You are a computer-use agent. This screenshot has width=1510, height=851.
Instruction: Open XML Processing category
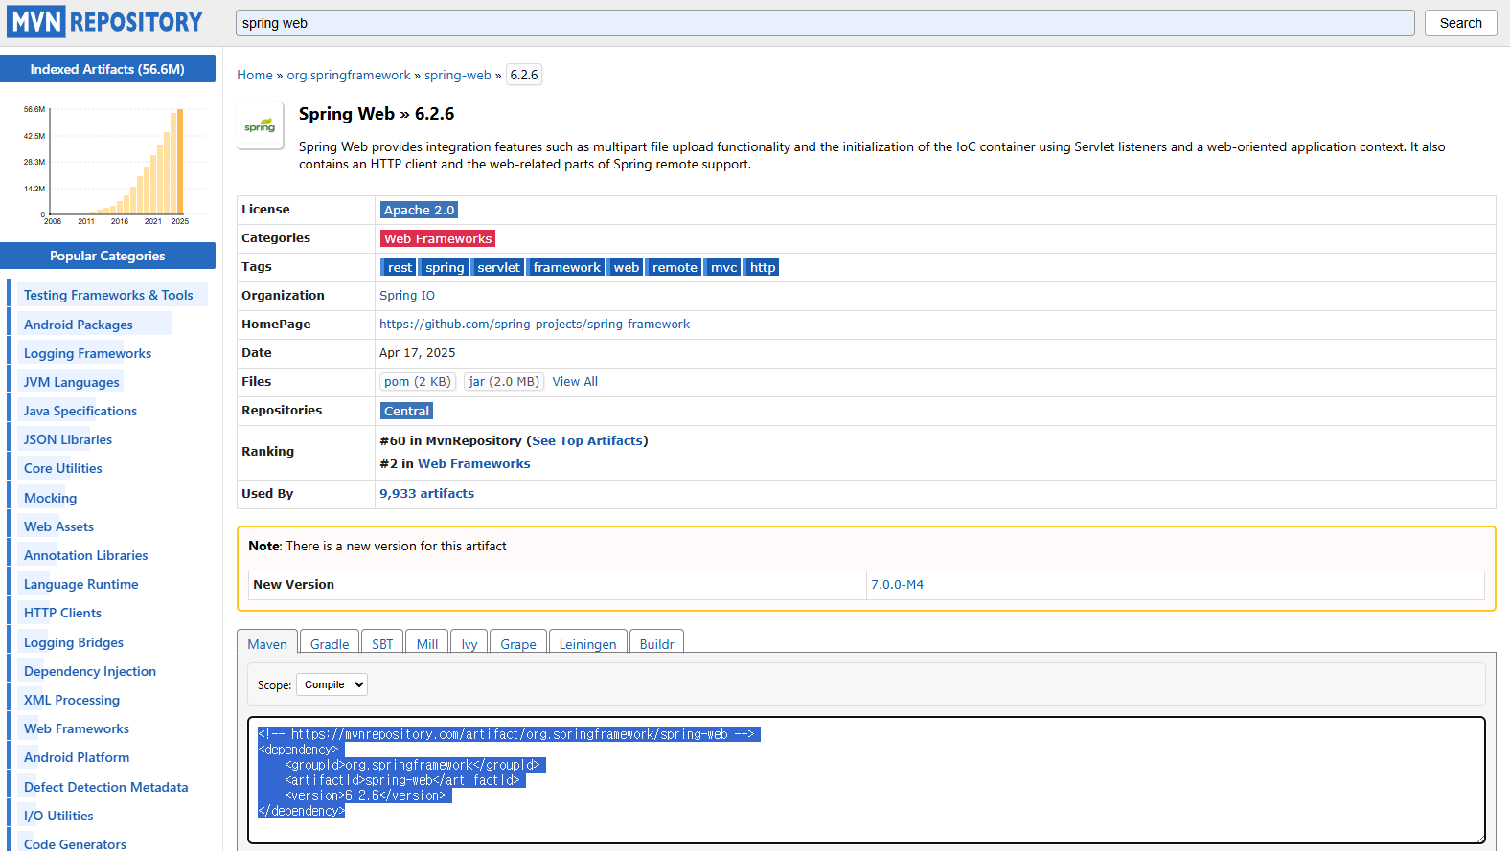tap(72, 700)
